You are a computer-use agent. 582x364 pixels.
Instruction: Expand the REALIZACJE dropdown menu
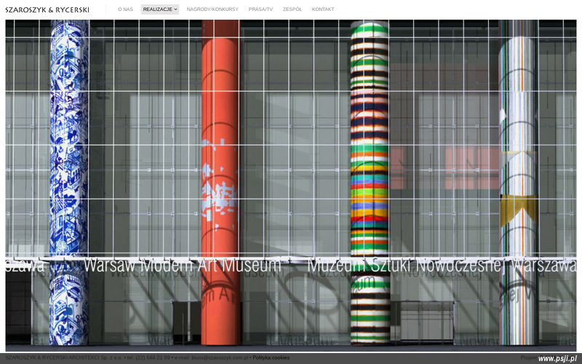tap(160, 9)
